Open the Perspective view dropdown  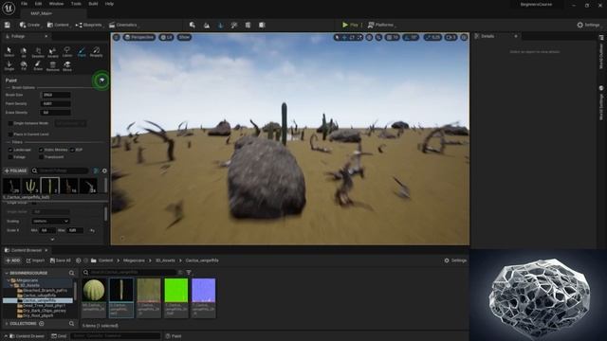pyautogui.click(x=139, y=37)
